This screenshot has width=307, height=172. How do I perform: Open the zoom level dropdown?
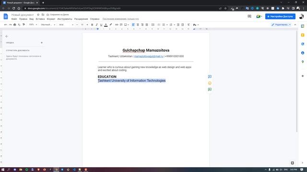(33, 25)
